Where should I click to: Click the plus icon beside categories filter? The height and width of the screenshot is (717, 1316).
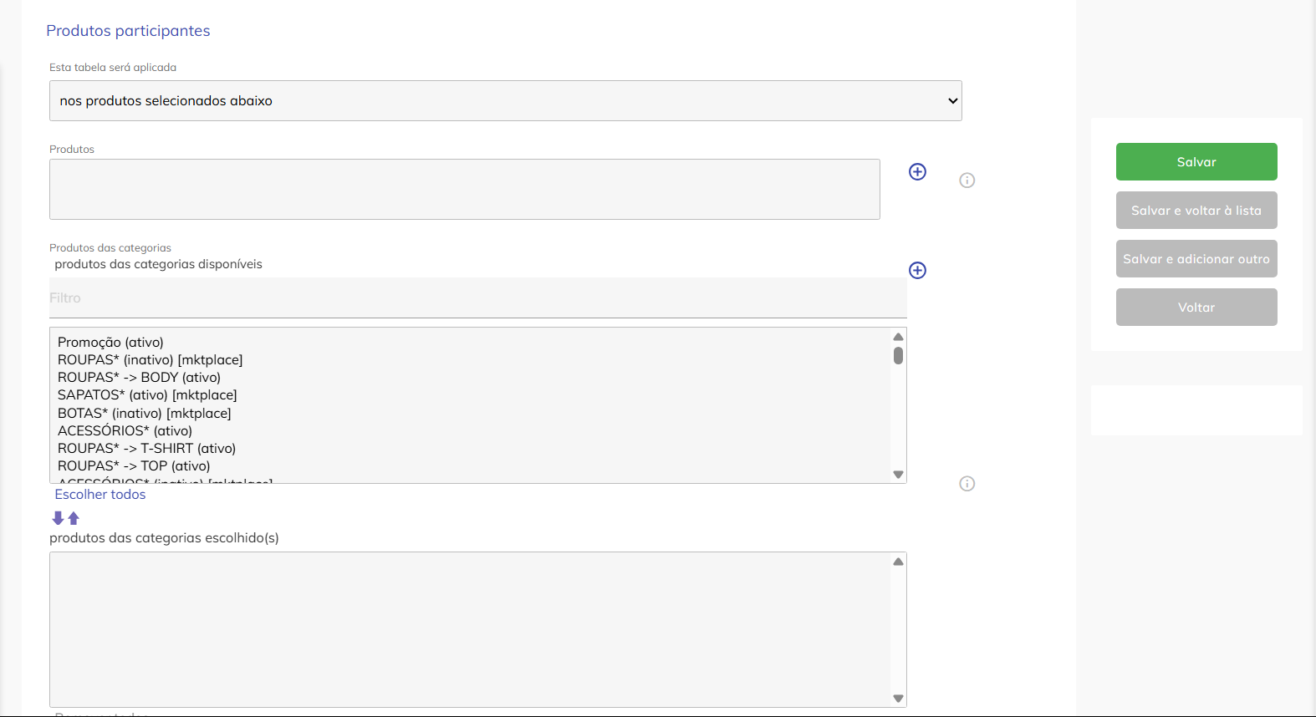(x=917, y=270)
